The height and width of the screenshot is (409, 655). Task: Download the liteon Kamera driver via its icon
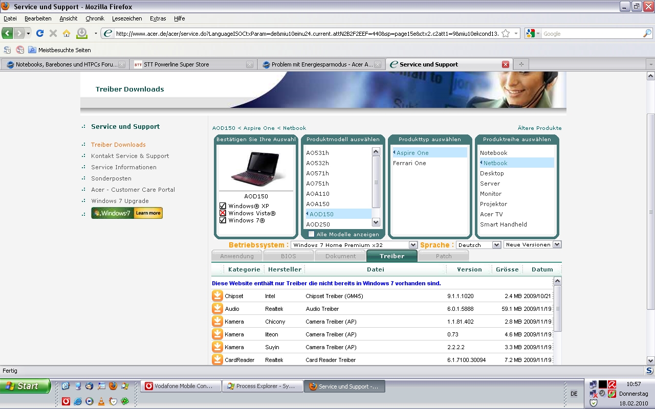217,334
